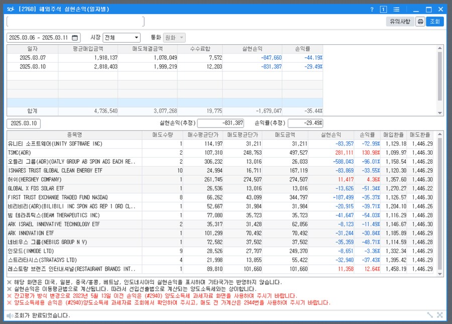452x324 pixels.
Task: Select ISHARES TRUST GLOBAL CLEAN ENERGY ETF row
Action: (x=220, y=171)
